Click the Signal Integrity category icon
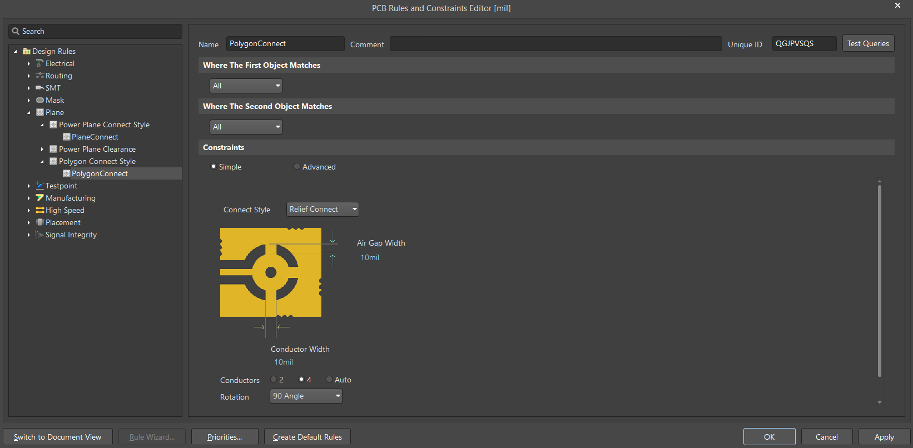Screen dimensions: 913x448 click(x=39, y=235)
